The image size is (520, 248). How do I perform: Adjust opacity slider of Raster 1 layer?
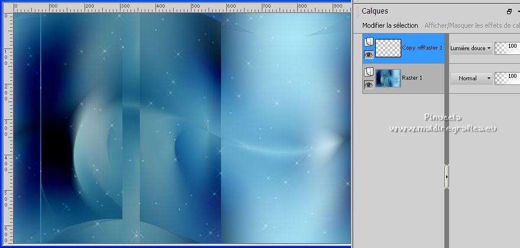point(507,79)
